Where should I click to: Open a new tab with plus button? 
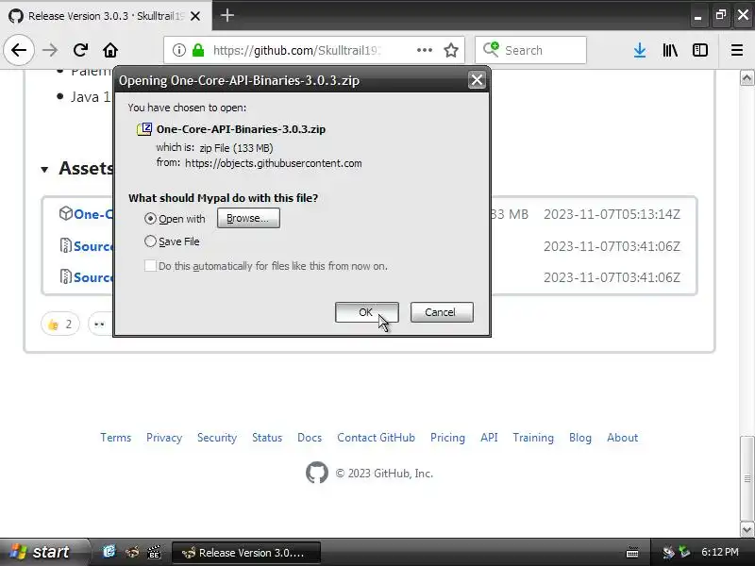coord(227,15)
